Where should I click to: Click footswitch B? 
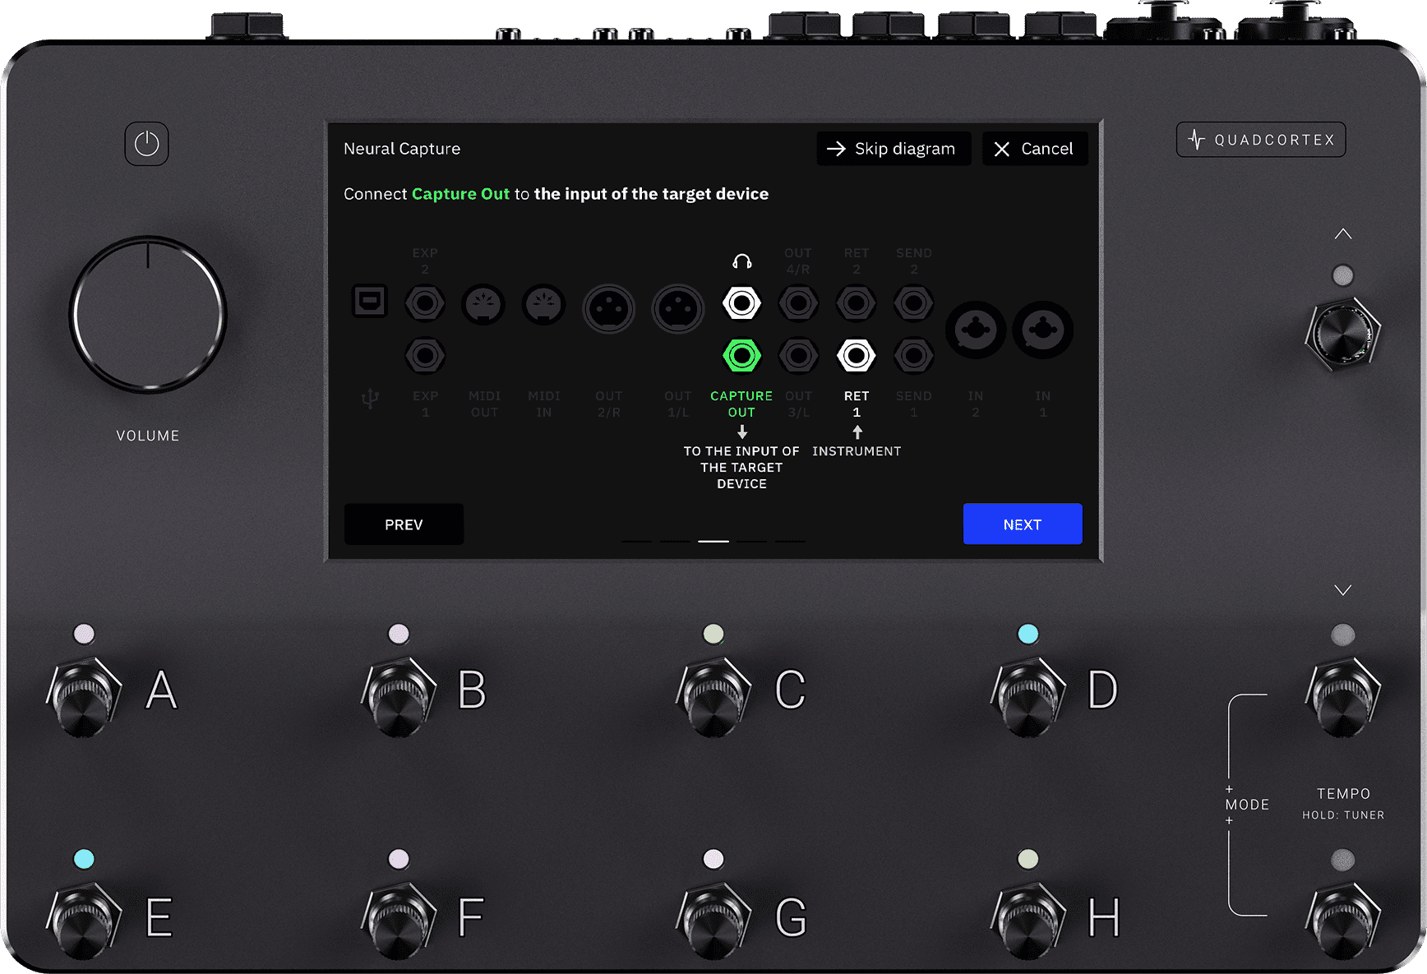[399, 696]
